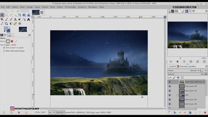Open the Device Status tab icon
This screenshot has width=208, height=117.
[x=5, y=35]
